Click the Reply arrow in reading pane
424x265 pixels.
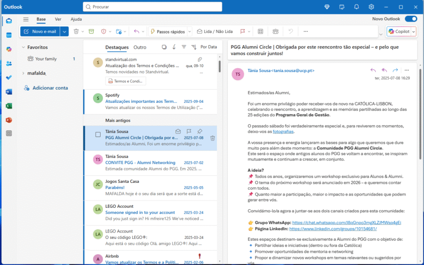[x=373, y=70]
